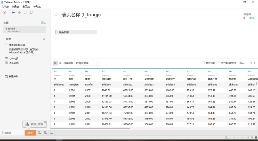
Task: Show sheet sorter view in status bar
Action: 248,138
